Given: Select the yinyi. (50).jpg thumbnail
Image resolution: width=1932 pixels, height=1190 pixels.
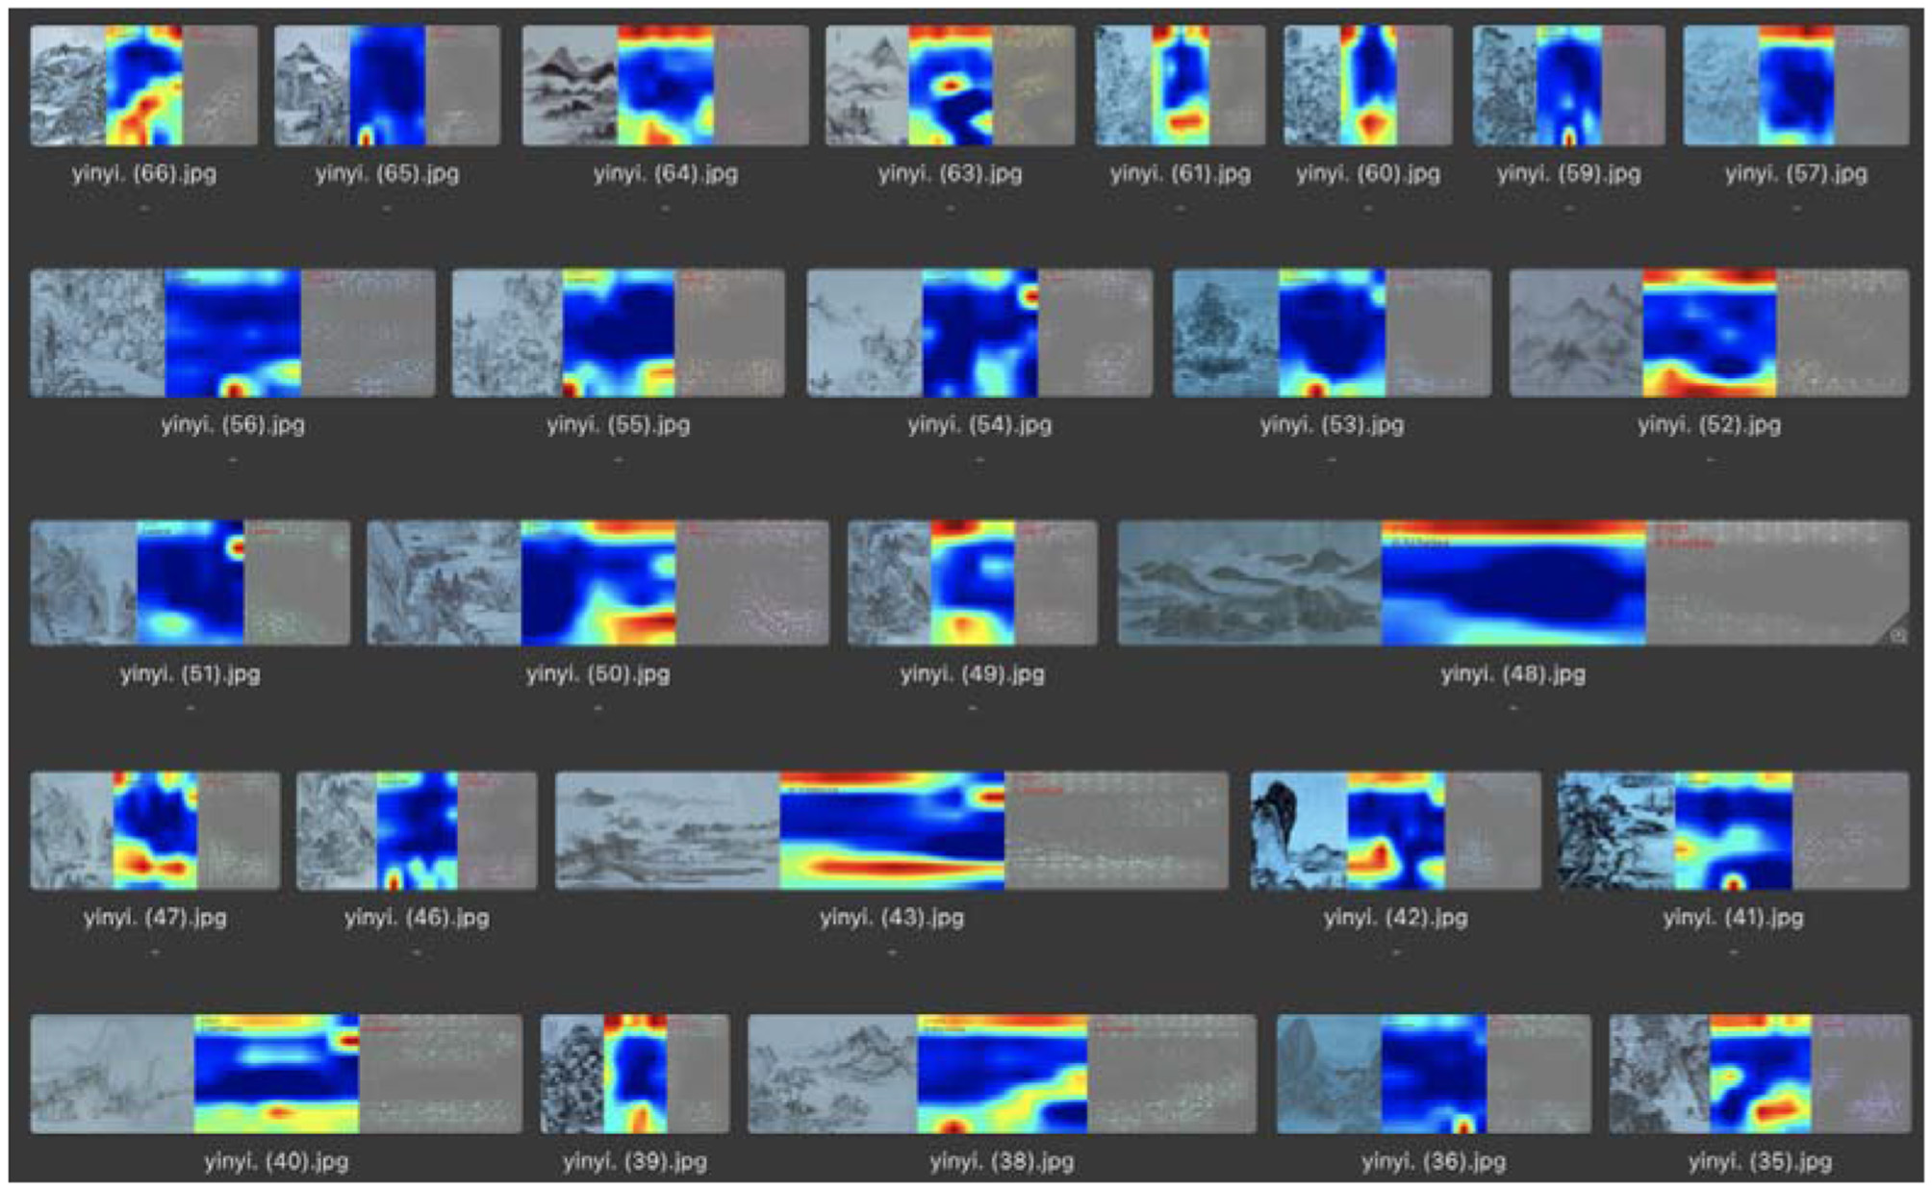Looking at the screenshot, I should [x=597, y=583].
